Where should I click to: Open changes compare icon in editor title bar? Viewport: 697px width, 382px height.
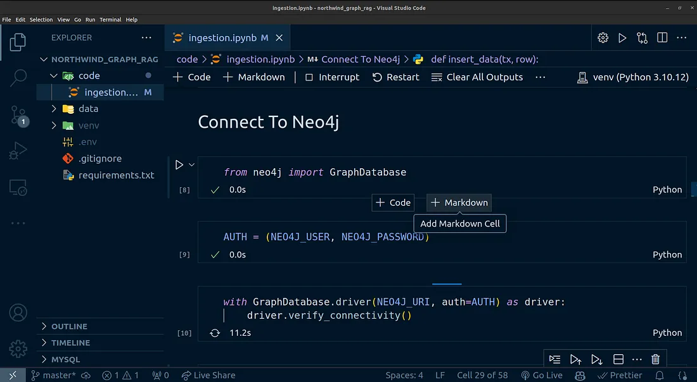tap(642, 38)
